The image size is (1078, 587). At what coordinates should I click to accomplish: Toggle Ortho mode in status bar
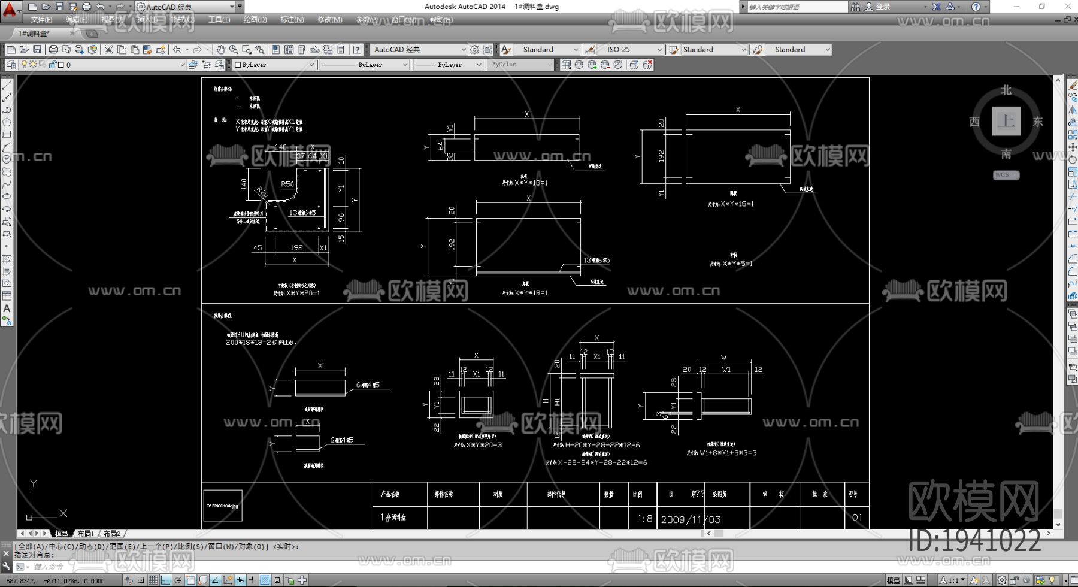point(166,580)
